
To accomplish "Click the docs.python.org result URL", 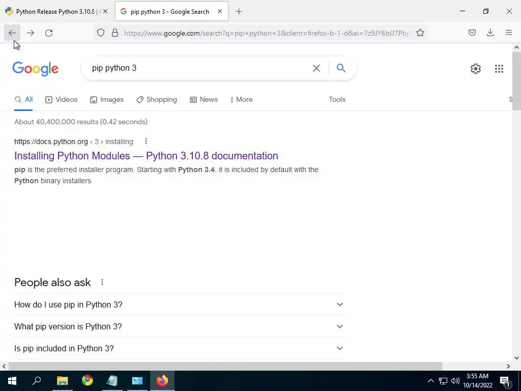I will (x=74, y=142).
